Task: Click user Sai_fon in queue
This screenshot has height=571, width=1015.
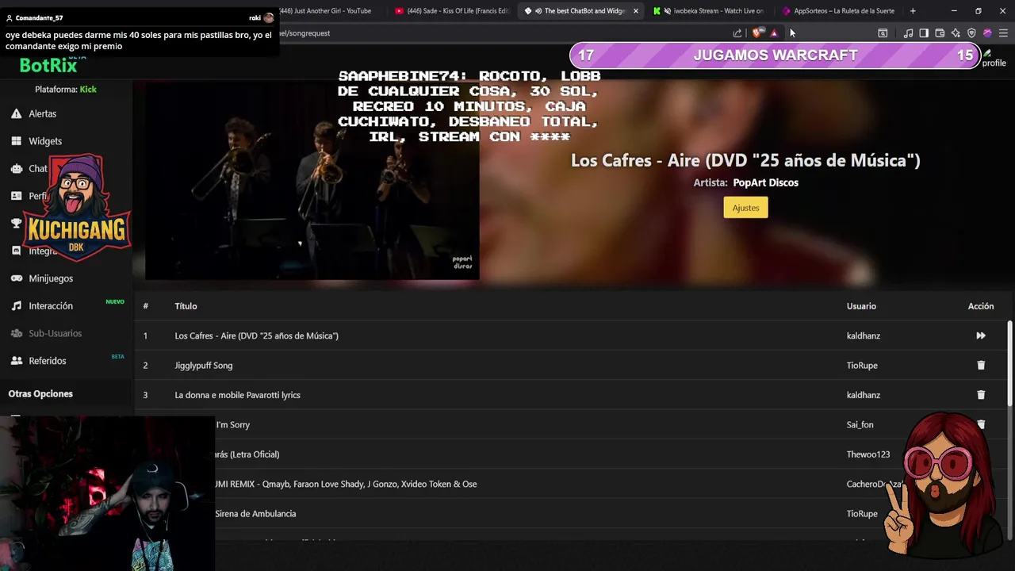Action: click(x=860, y=425)
